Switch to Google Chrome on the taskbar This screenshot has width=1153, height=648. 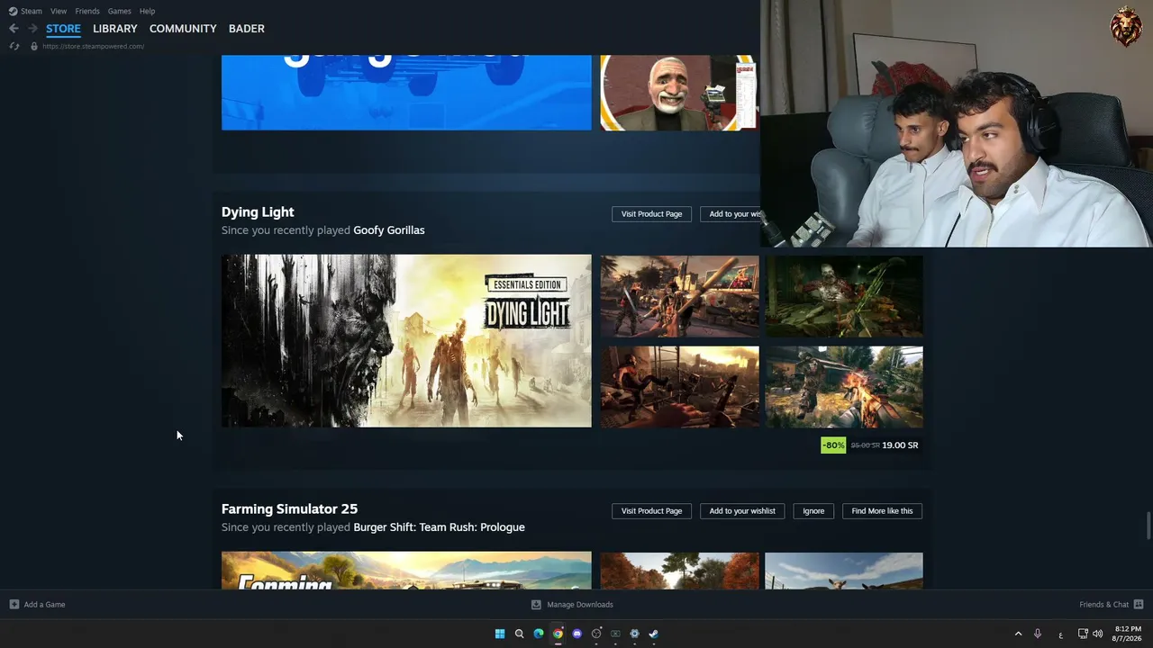[558, 634]
